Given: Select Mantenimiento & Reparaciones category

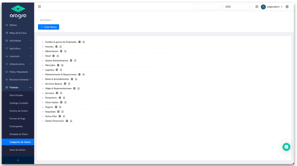Looking at the screenshot, I should pos(61,75).
